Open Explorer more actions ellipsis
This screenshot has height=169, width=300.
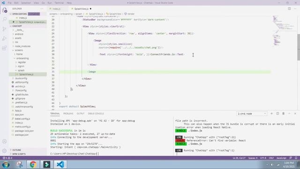coord(42,8)
